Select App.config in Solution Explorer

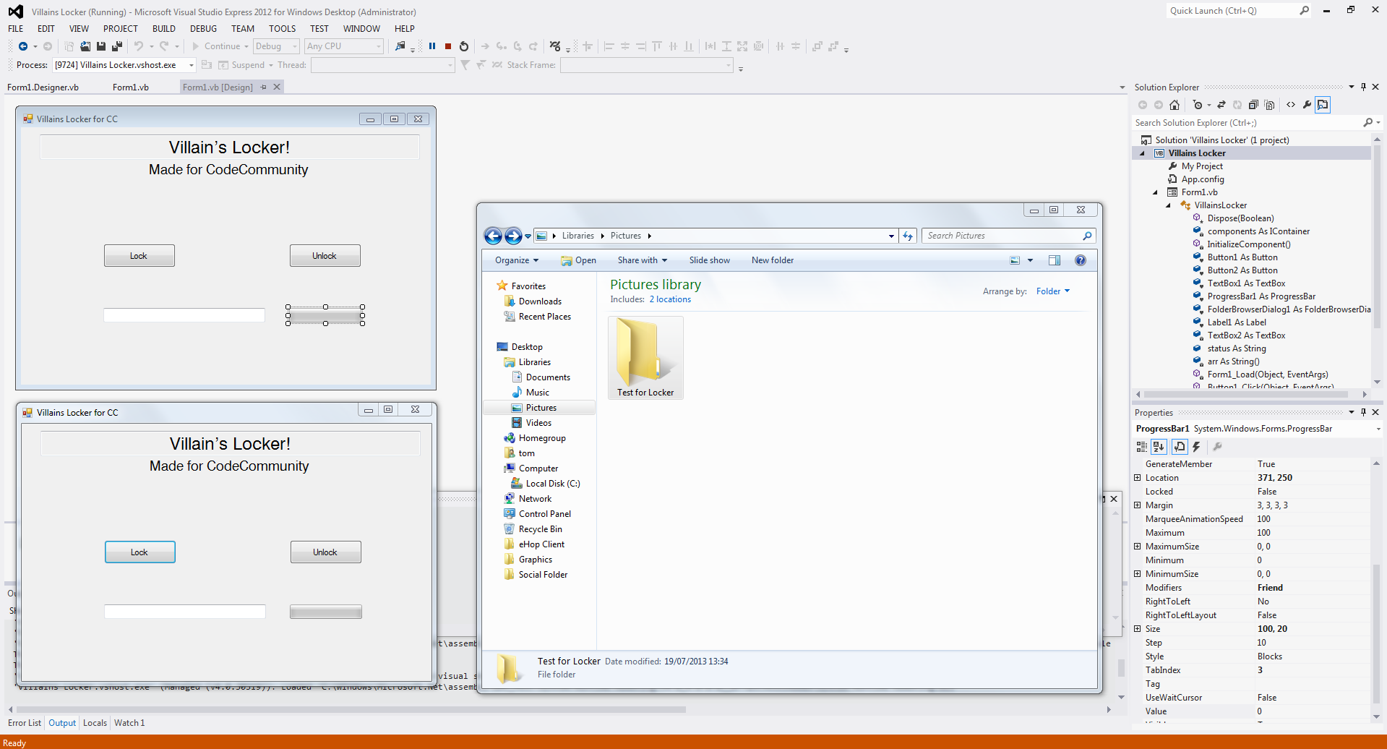click(1203, 179)
